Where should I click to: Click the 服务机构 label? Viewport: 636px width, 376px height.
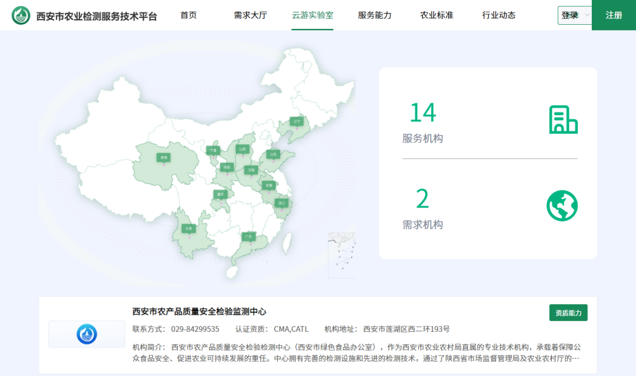click(x=422, y=138)
